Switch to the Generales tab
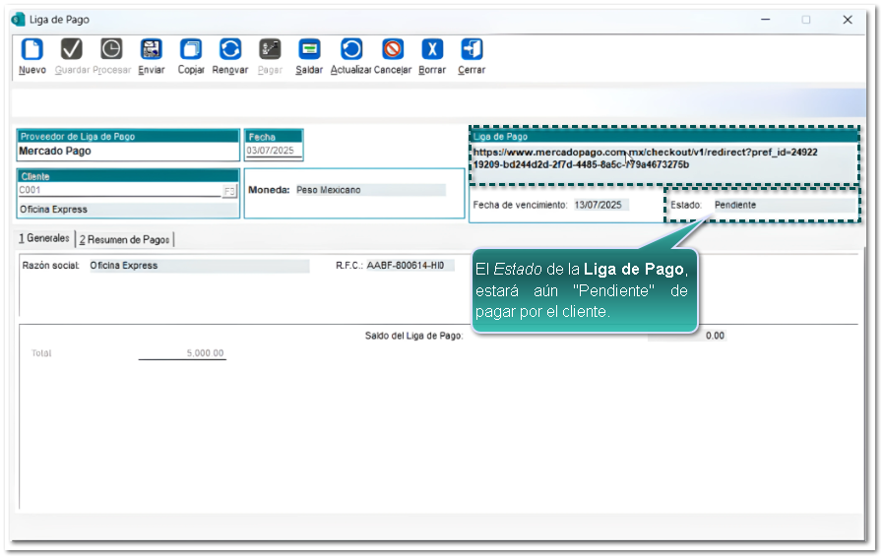The image size is (884, 559). (45, 238)
